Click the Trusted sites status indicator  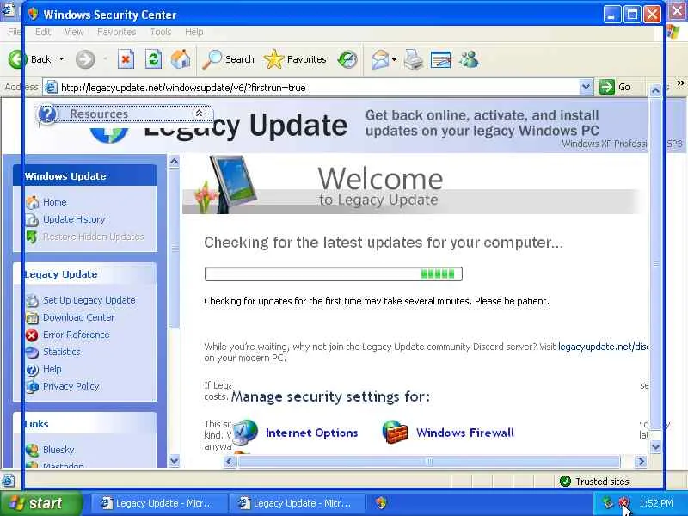point(594,482)
